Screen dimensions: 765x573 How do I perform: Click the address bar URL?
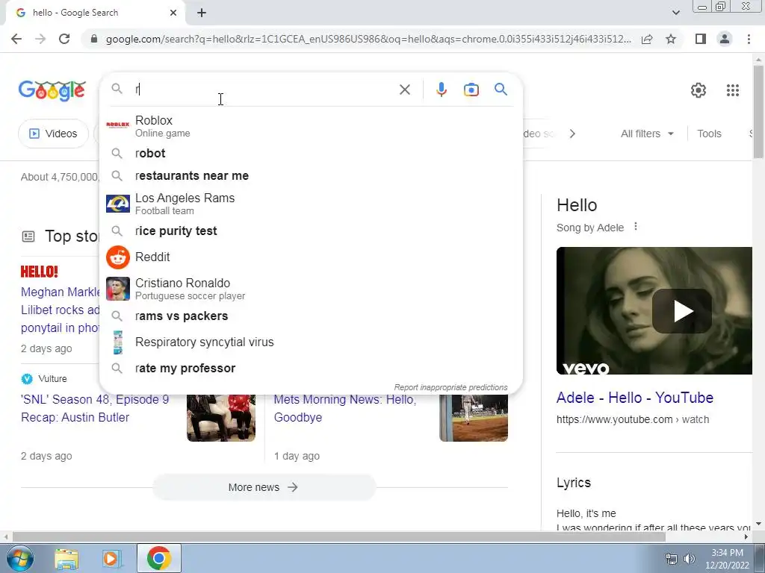pos(368,39)
